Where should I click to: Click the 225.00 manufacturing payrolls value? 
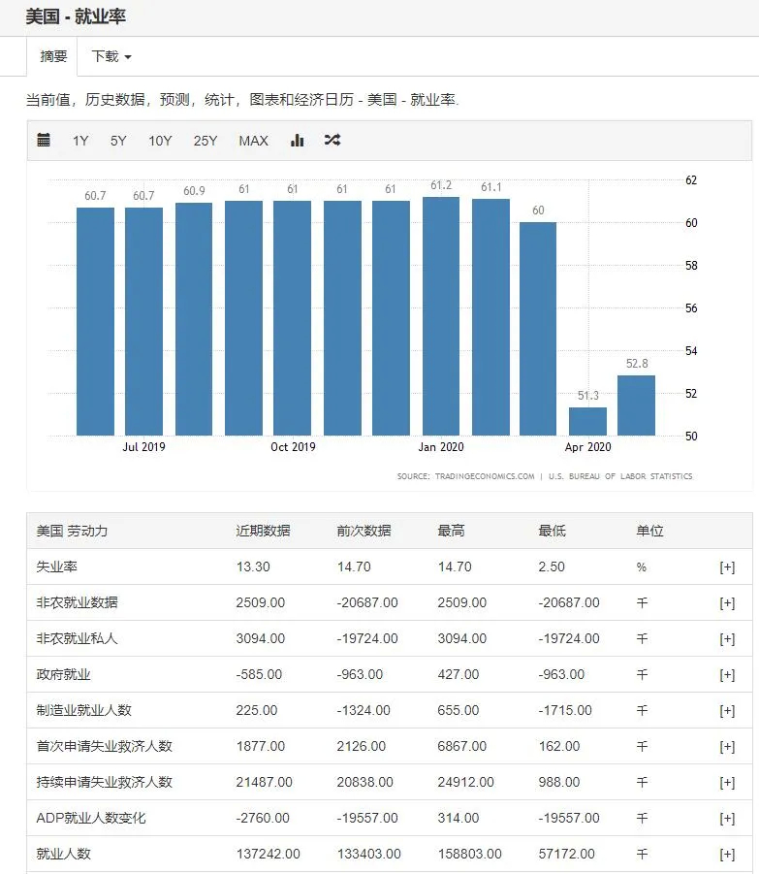point(257,710)
